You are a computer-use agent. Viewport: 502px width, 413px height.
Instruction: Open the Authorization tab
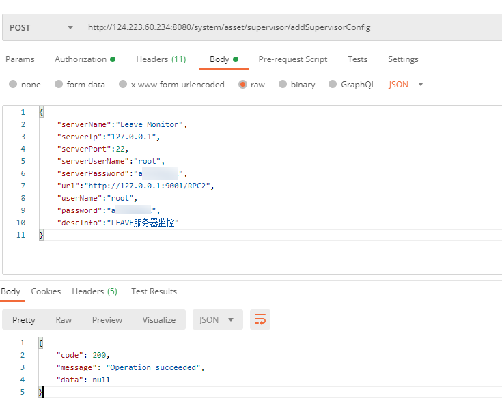(x=85, y=59)
